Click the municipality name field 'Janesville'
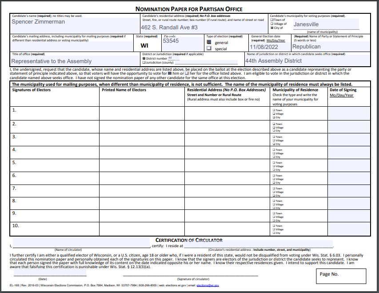This screenshot has width=379, height=293. point(326,24)
